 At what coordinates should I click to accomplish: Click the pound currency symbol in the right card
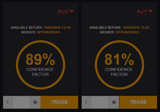86,102
